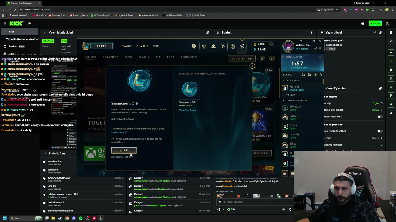Click the PARTY button in League client
Viewport: 396px width, 222px height.
tap(101, 46)
